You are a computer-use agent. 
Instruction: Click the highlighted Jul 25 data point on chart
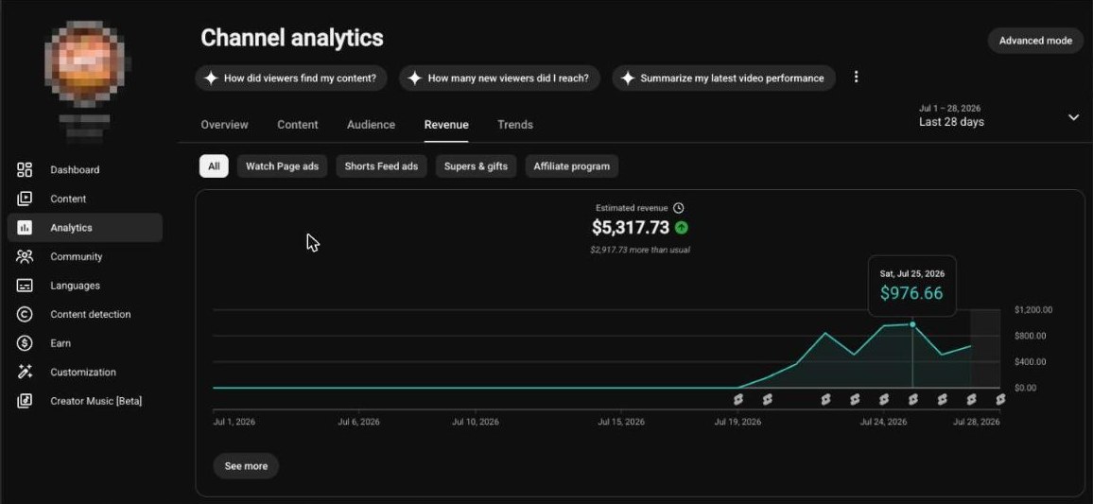913,324
